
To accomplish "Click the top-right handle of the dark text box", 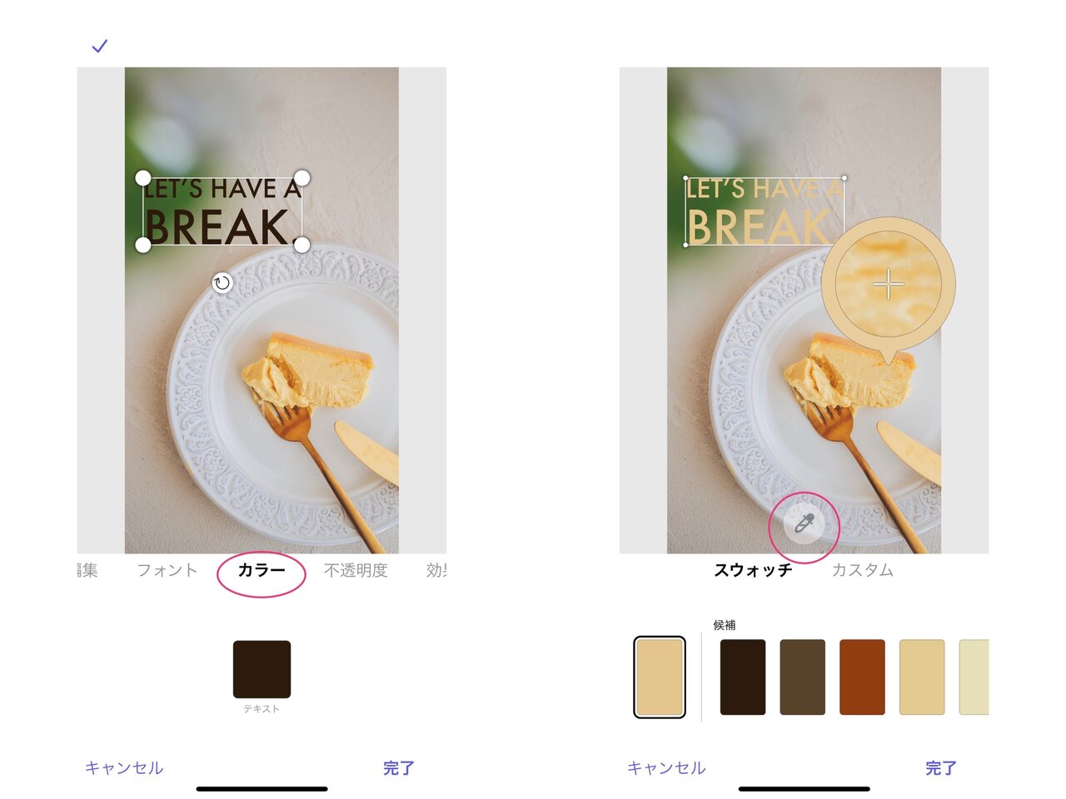I will 302,178.
